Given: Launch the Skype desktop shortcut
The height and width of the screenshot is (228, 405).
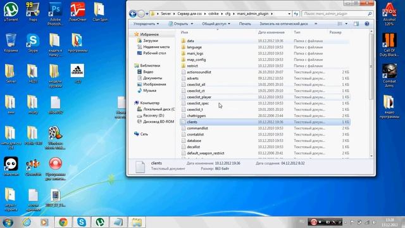Looking at the screenshot, I should click(33, 43).
